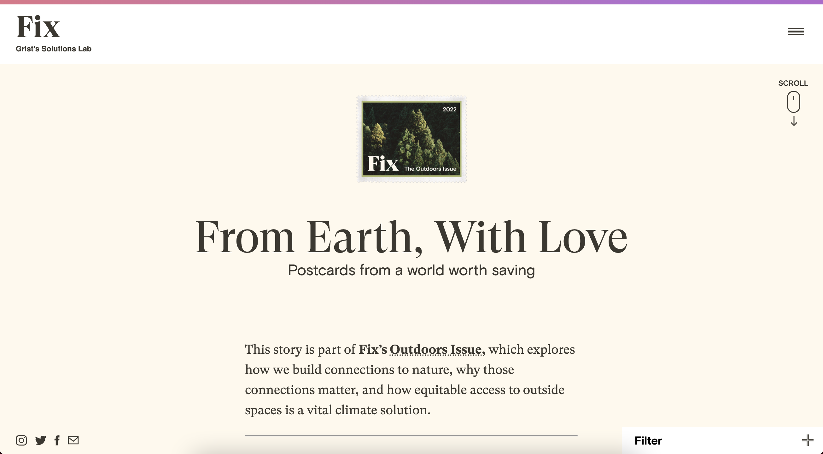Go to the Fix logo homepage
This screenshot has height=454, width=823.
coord(38,27)
